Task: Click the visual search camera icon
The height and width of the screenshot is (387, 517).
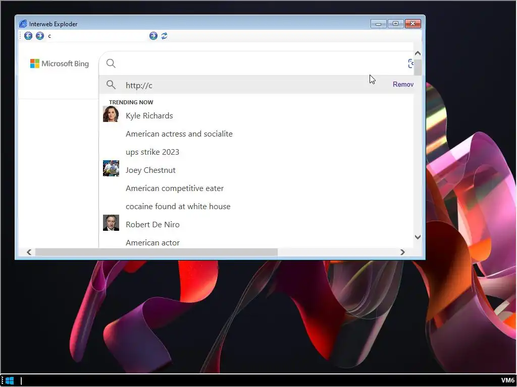Action: pos(411,63)
